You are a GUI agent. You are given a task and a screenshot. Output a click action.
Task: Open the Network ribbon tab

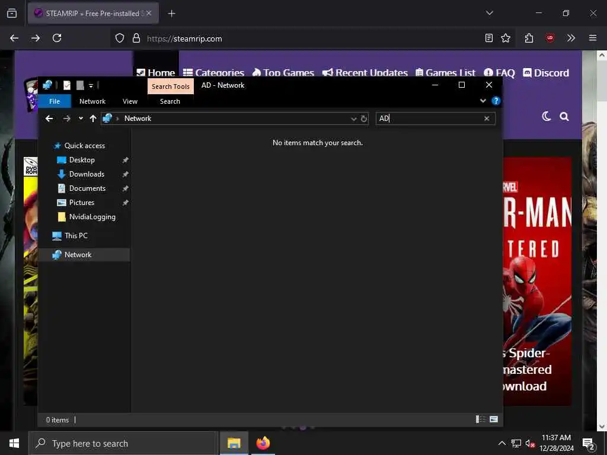[x=92, y=101]
